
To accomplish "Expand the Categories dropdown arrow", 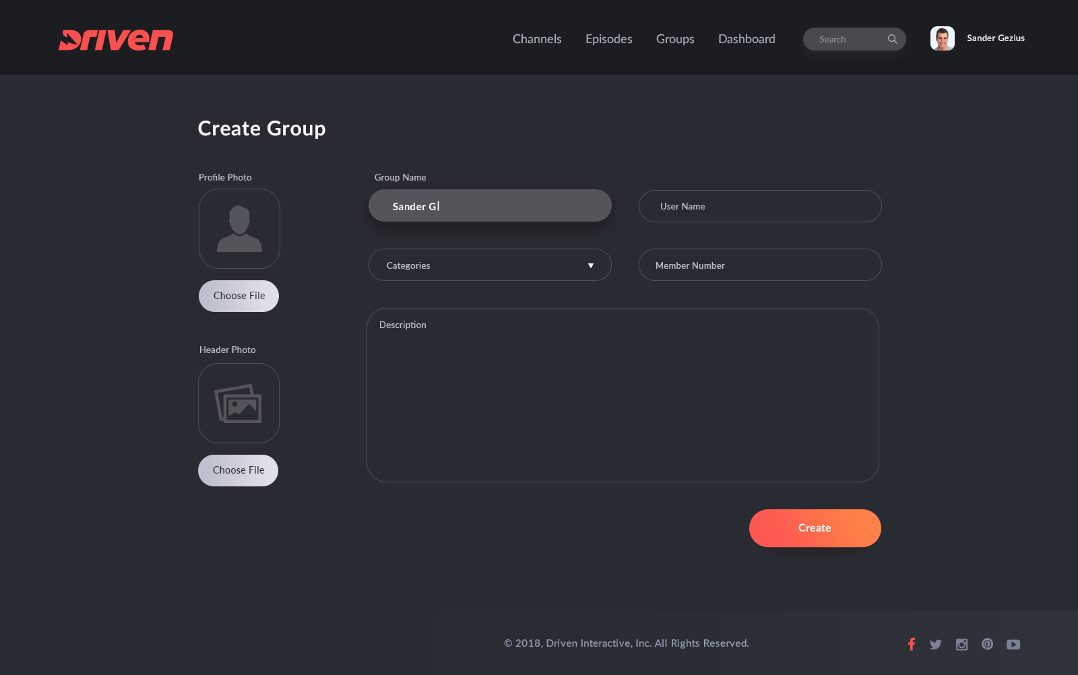I will [590, 265].
